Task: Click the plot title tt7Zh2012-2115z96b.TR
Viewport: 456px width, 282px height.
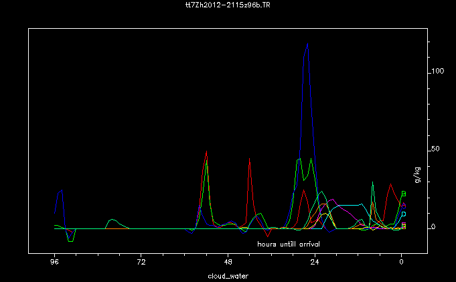Action: click(x=227, y=5)
